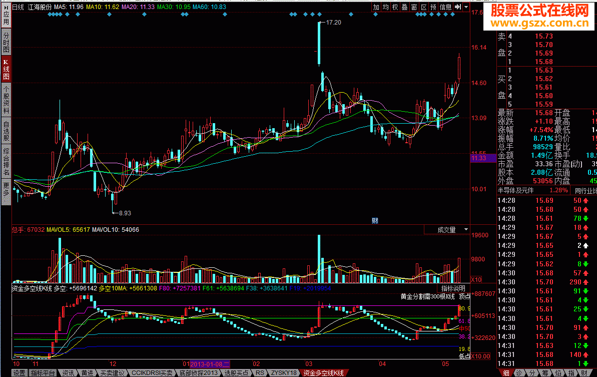This screenshot has width=597, height=377.
Task: Click the MAVOL5: 65617 label
Action: 68,230
